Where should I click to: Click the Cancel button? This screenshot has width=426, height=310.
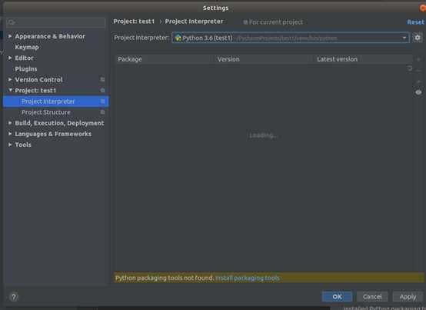[x=372, y=297]
